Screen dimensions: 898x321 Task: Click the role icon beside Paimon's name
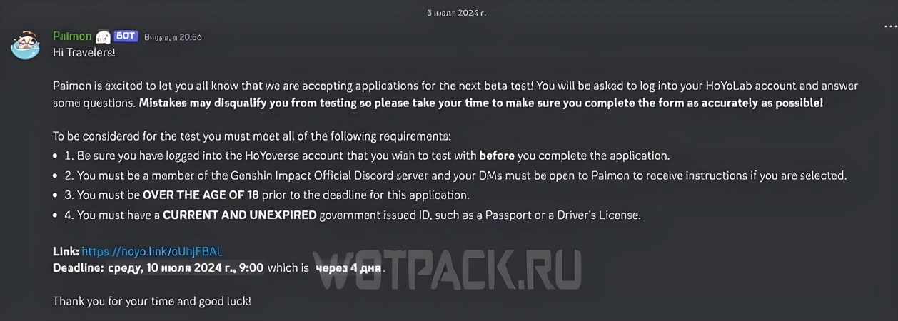click(103, 36)
